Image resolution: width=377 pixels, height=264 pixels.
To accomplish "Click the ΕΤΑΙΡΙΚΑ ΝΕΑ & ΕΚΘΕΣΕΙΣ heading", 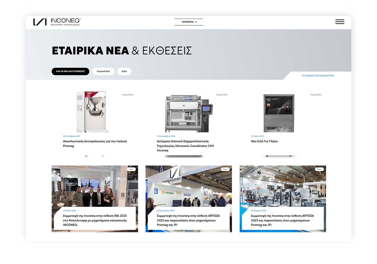I will (122, 51).
